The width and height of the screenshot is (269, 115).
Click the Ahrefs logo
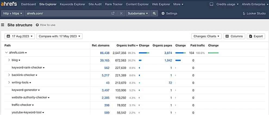9,4
